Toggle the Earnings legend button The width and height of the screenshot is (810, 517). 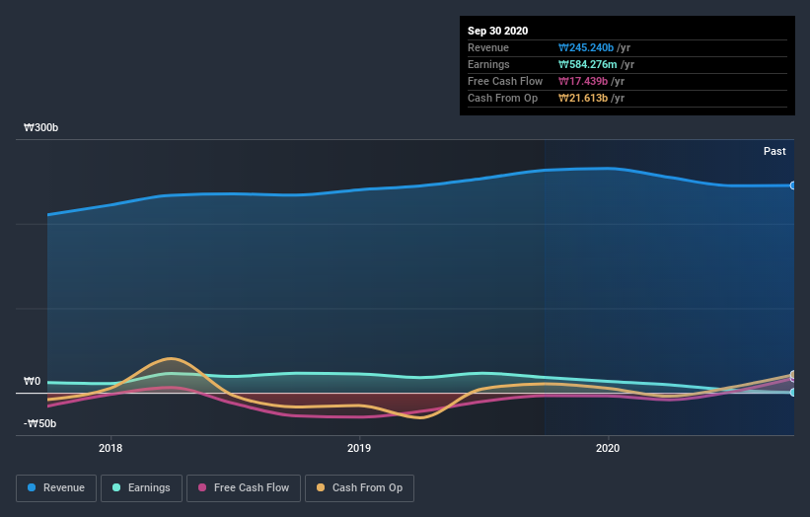point(141,488)
